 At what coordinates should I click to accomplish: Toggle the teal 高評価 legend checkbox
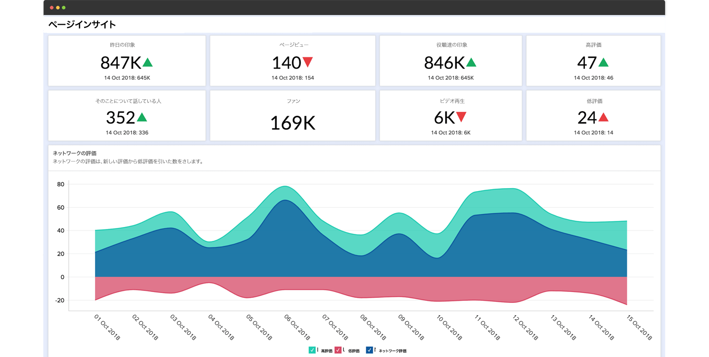click(x=312, y=350)
